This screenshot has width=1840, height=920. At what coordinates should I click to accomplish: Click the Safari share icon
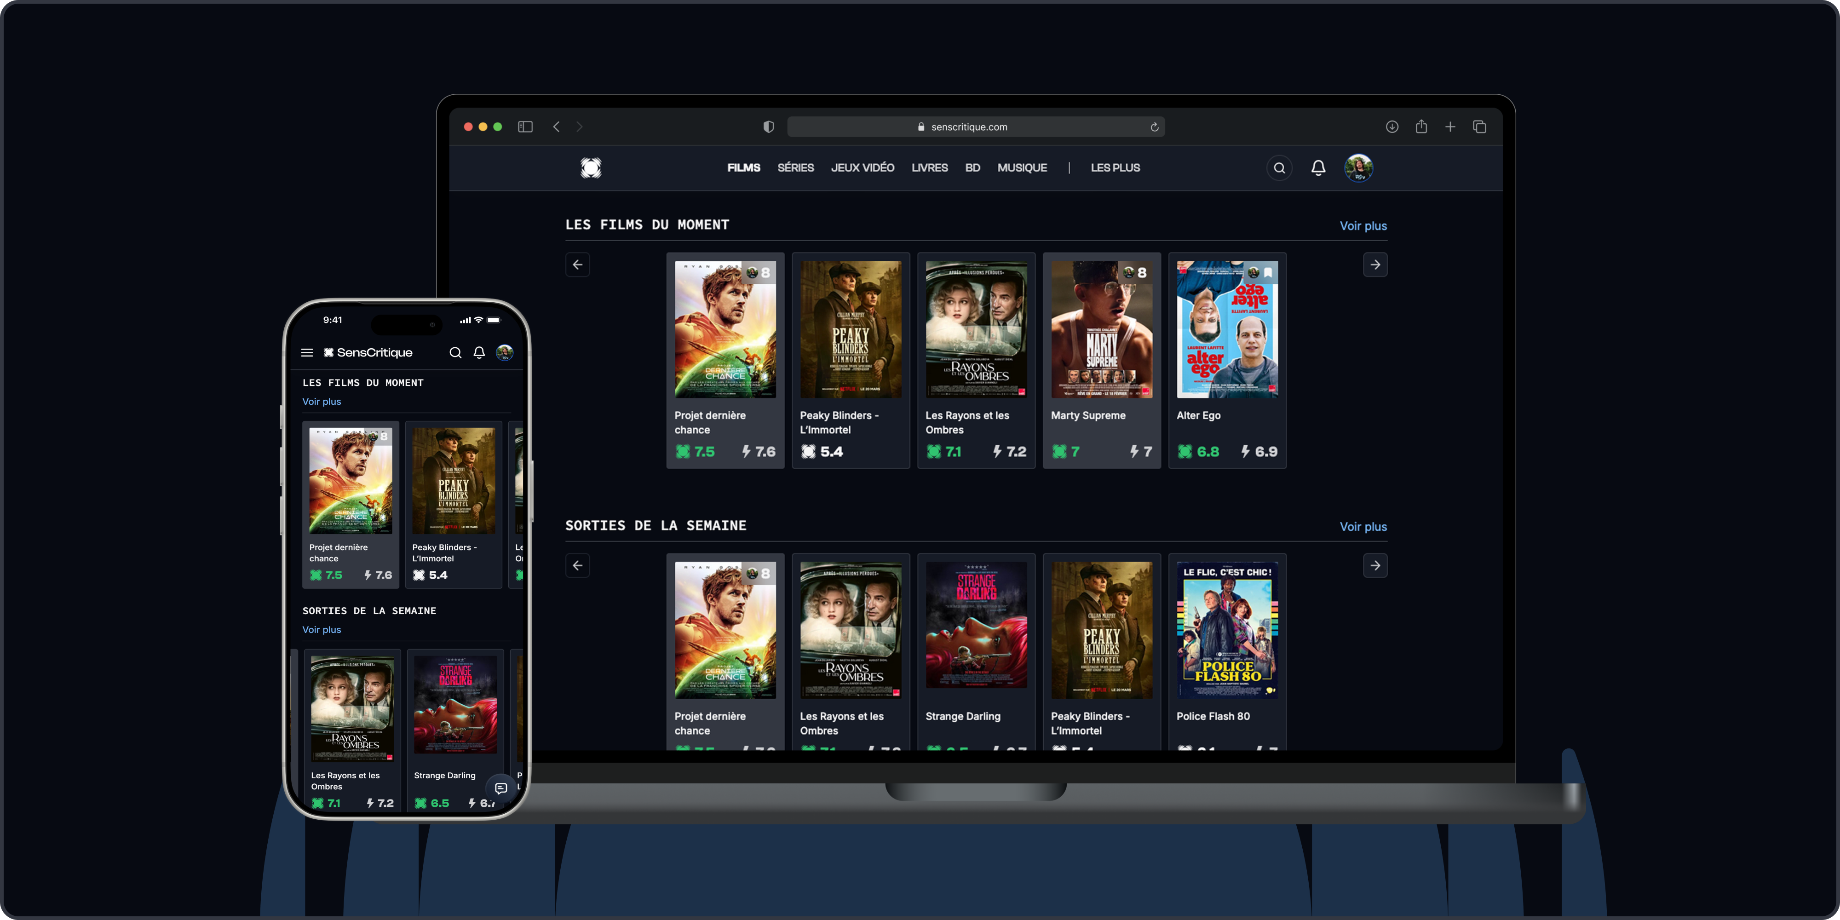coord(1421,126)
